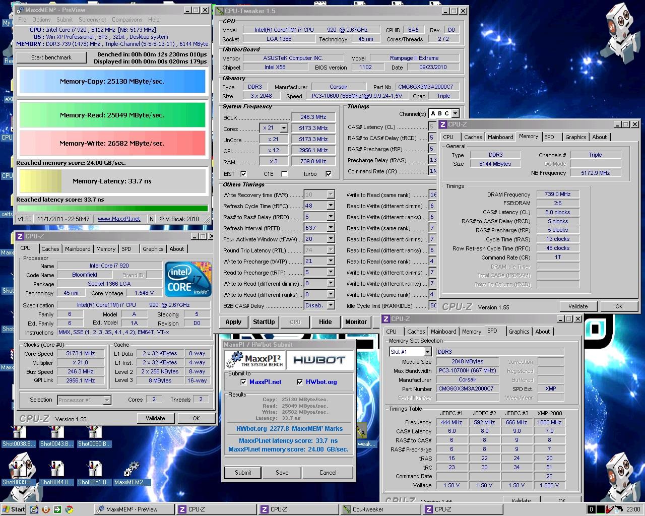Click the green Memory-Read result bar

pos(112,115)
